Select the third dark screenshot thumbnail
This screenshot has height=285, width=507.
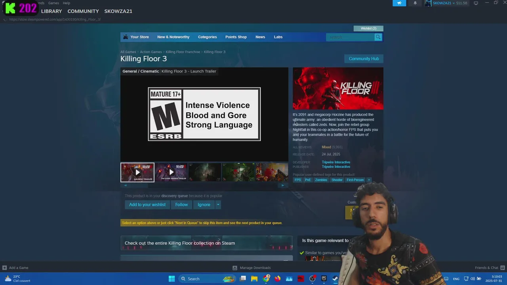[205, 172]
